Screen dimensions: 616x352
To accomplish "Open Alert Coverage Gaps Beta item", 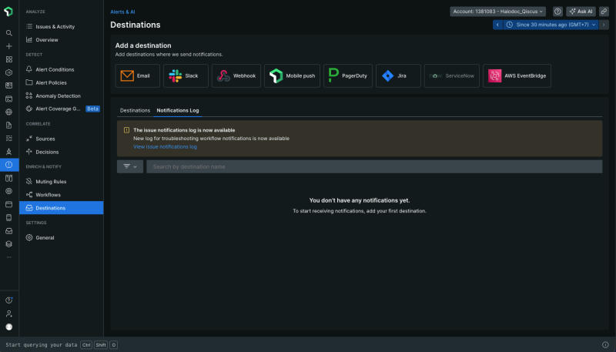I will click(62, 109).
